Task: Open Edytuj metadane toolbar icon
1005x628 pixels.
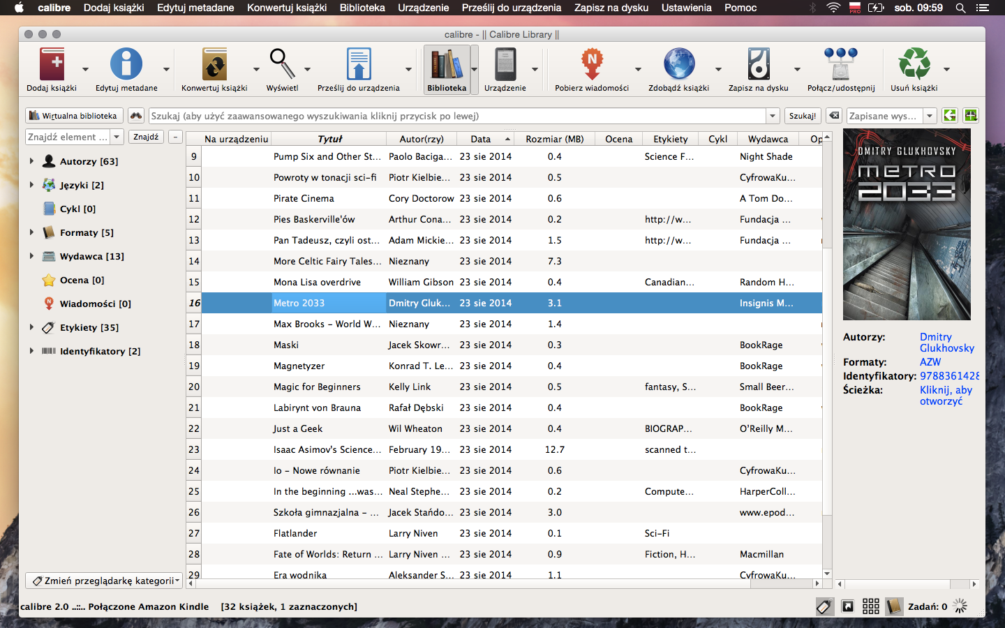Action: 126,64
